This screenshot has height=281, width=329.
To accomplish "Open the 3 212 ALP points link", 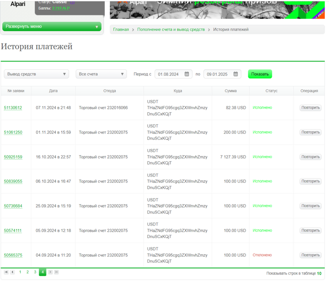I will point(61,8).
